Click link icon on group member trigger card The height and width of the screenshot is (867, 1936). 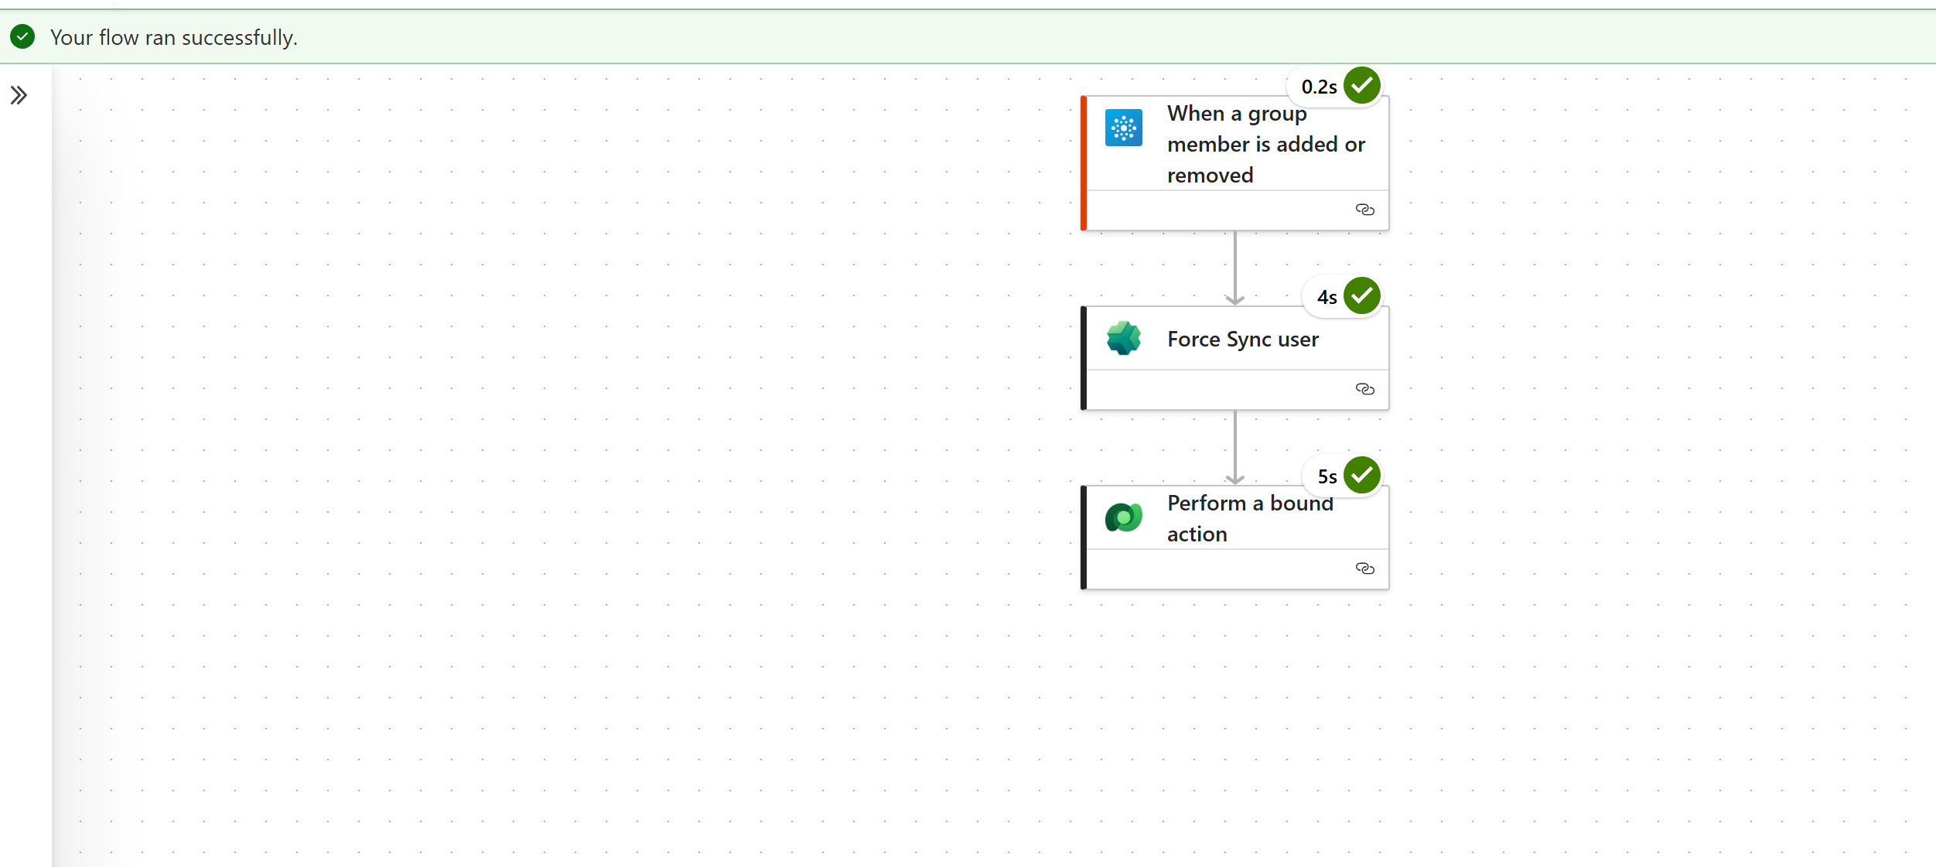(1364, 210)
